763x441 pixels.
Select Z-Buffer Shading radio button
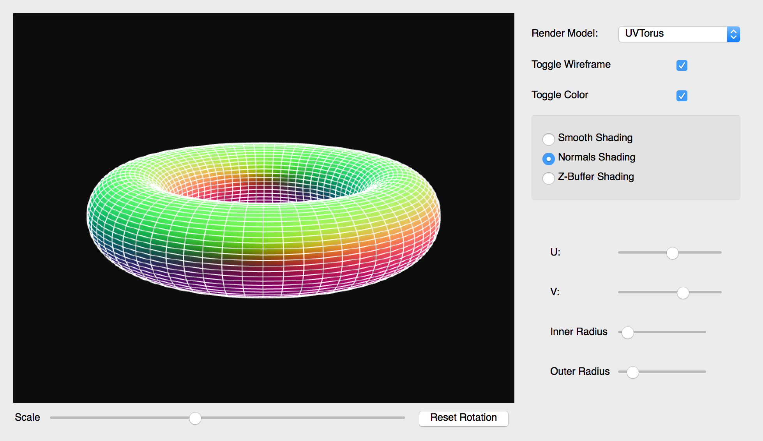click(x=548, y=178)
